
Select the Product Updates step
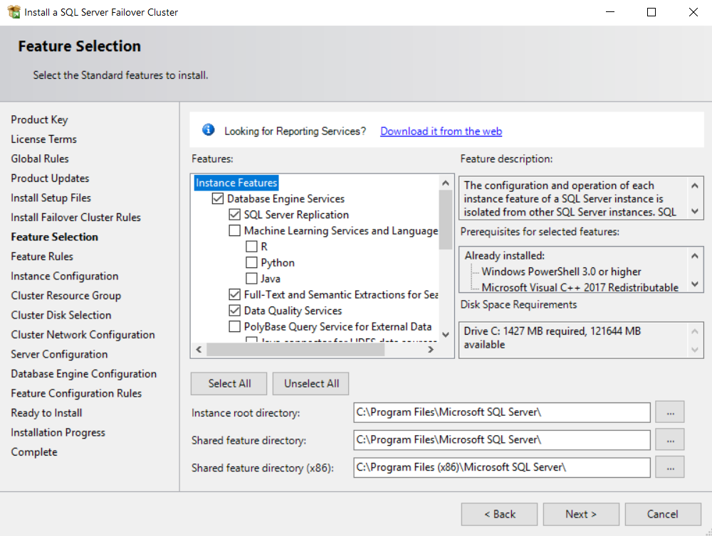pos(50,178)
